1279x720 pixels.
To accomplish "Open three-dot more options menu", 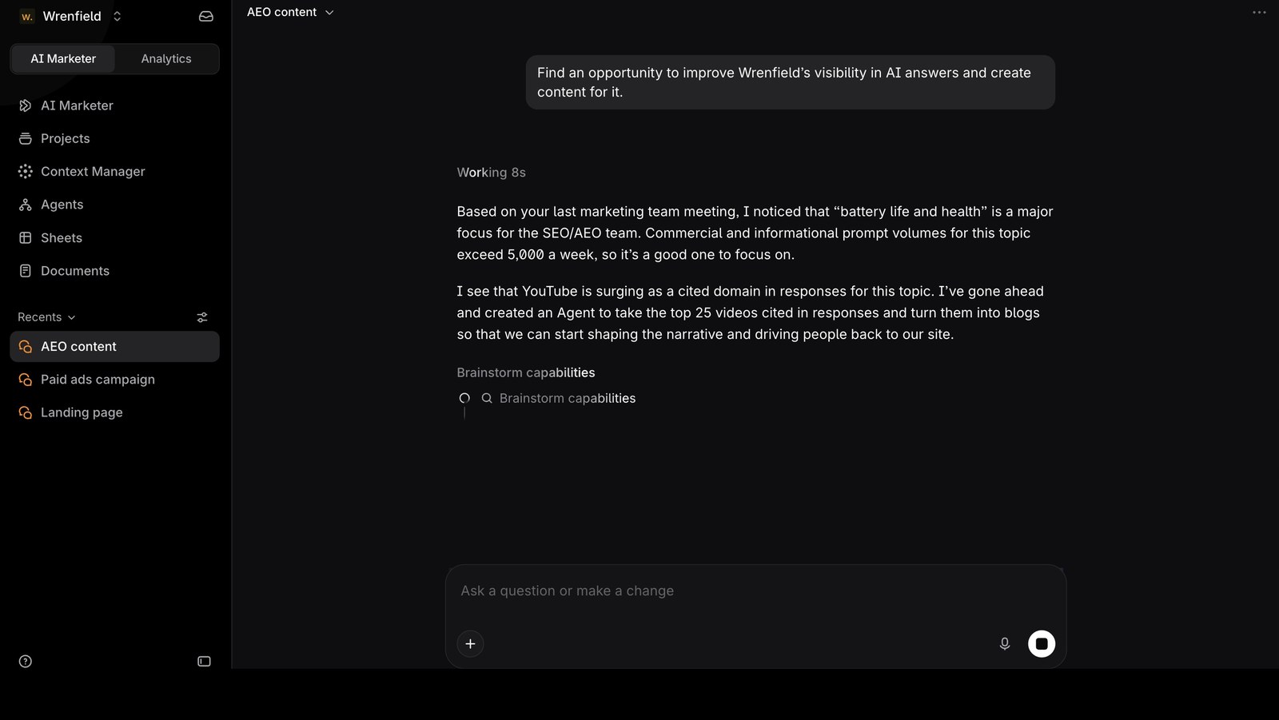I will [x=1259, y=12].
